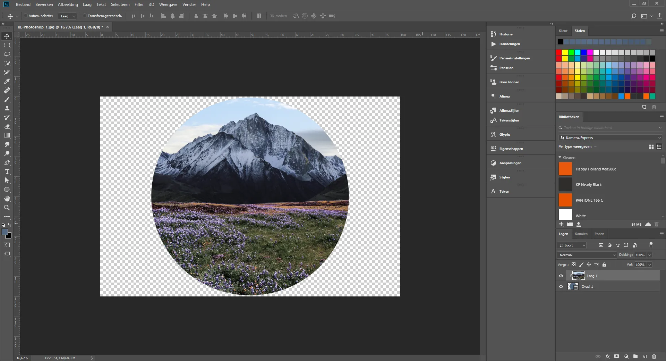Open the Weergave menu

click(168, 5)
